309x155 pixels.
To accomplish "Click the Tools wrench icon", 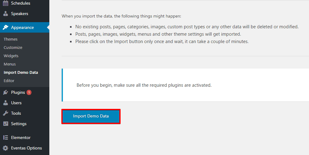I will coord(6,113).
